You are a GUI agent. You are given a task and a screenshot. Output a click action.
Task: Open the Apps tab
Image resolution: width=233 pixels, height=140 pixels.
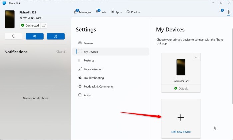(x=116, y=12)
